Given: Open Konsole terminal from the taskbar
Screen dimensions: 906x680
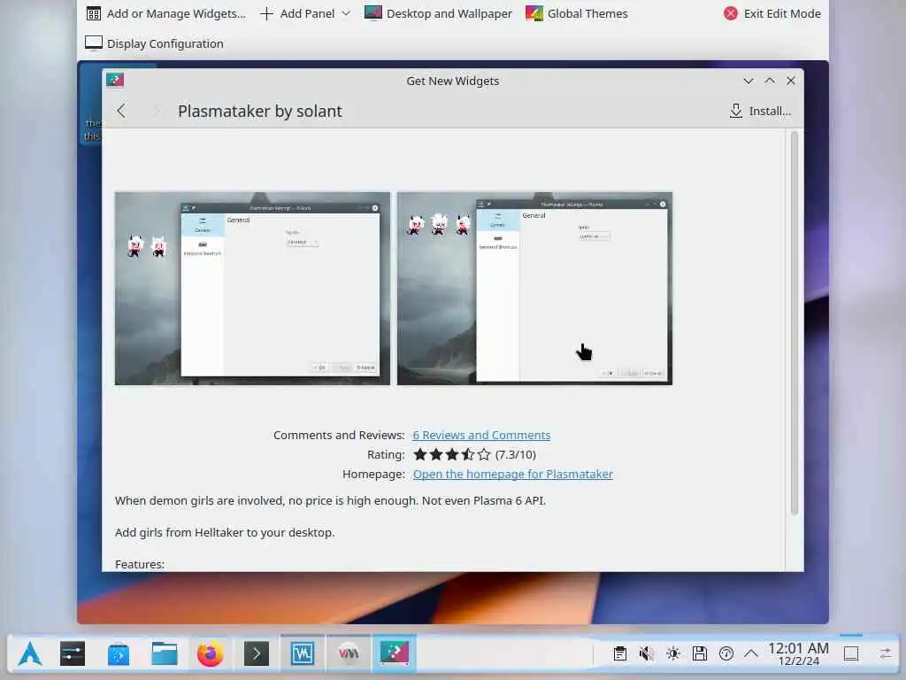Looking at the screenshot, I should coord(257,654).
